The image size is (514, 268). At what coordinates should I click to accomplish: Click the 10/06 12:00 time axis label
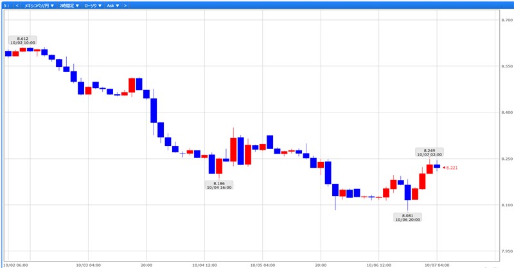coord(378,264)
